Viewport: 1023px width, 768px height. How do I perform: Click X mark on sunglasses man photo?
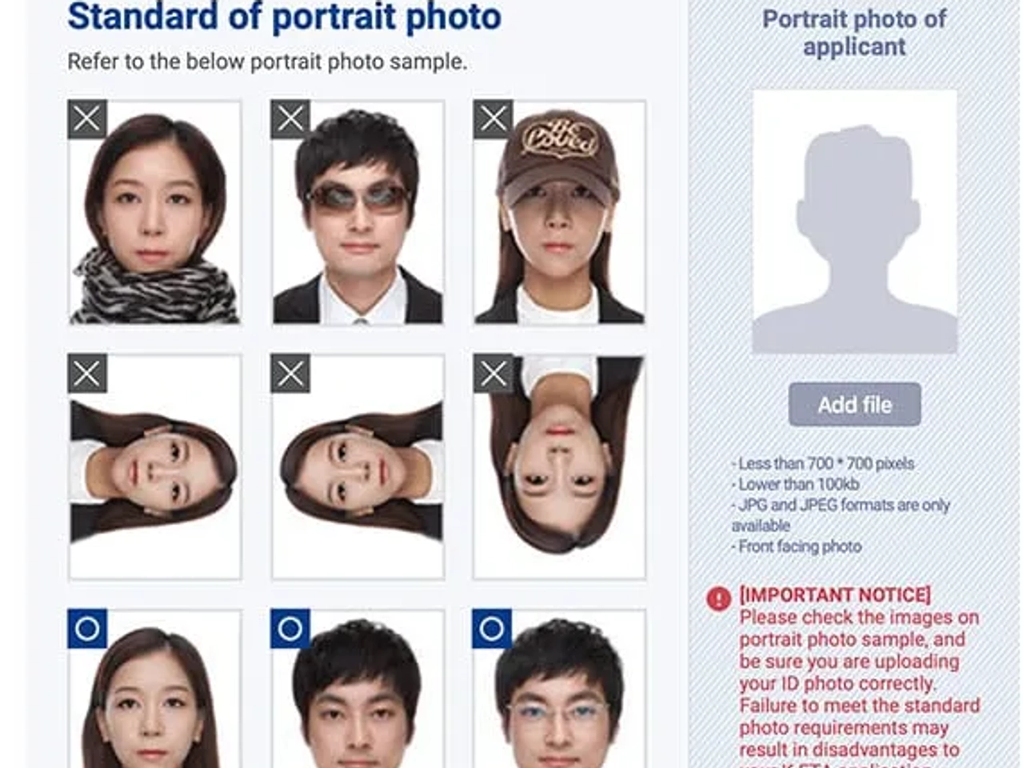290,119
